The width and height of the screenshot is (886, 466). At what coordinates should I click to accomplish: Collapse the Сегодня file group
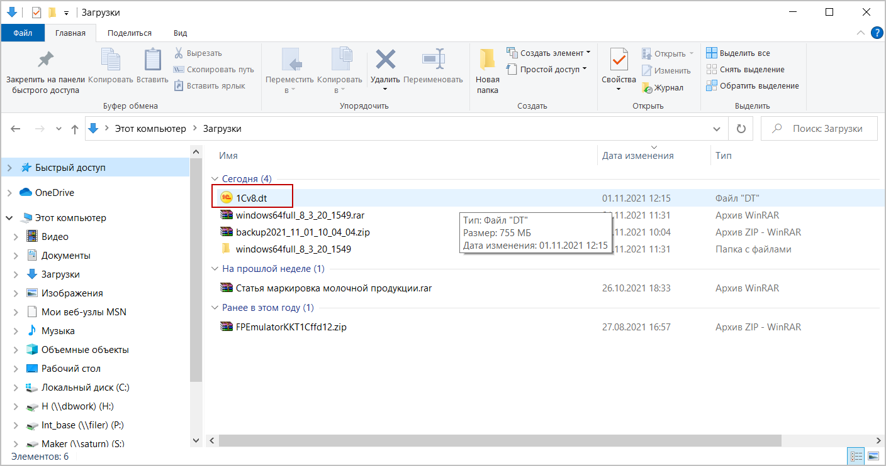pyautogui.click(x=214, y=180)
